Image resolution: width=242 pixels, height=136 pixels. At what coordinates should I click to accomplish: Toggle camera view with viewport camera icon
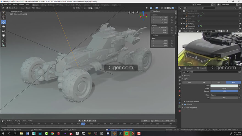click(x=130, y=12)
